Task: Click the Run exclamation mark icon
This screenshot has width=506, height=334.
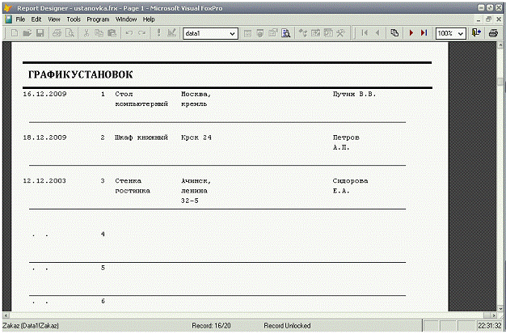Action: click(x=158, y=33)
